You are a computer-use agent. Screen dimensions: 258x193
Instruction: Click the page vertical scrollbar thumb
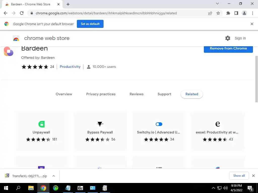tap(256, 79)
